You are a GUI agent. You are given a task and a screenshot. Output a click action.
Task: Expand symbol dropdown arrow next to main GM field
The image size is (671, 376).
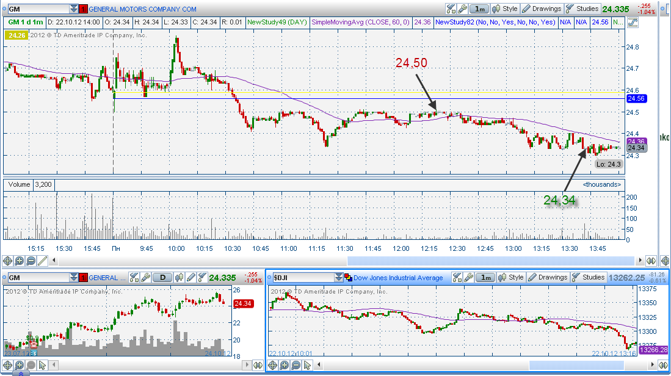(x=74, y=9)
